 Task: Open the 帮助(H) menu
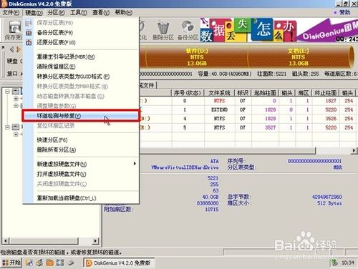pyautogui.click(x=124, y=12)
